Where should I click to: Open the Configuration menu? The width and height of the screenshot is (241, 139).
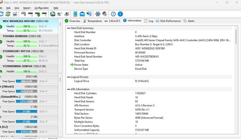41,8
